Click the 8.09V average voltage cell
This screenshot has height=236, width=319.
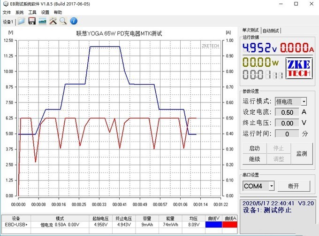[x=194, y=225]
